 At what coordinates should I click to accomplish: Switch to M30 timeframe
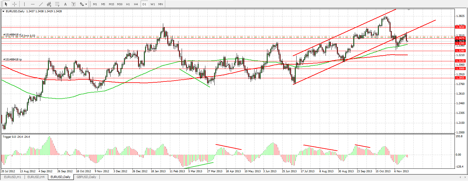click(x=120, y=4)
